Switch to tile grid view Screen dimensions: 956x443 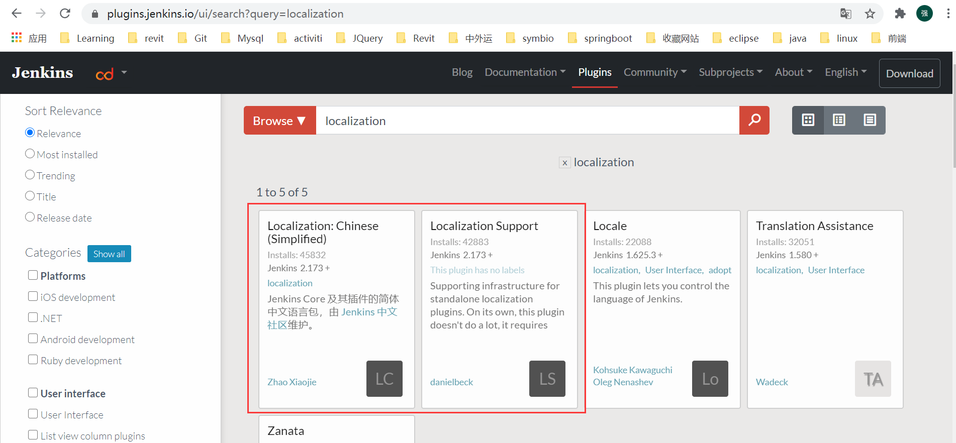(808, 120)
